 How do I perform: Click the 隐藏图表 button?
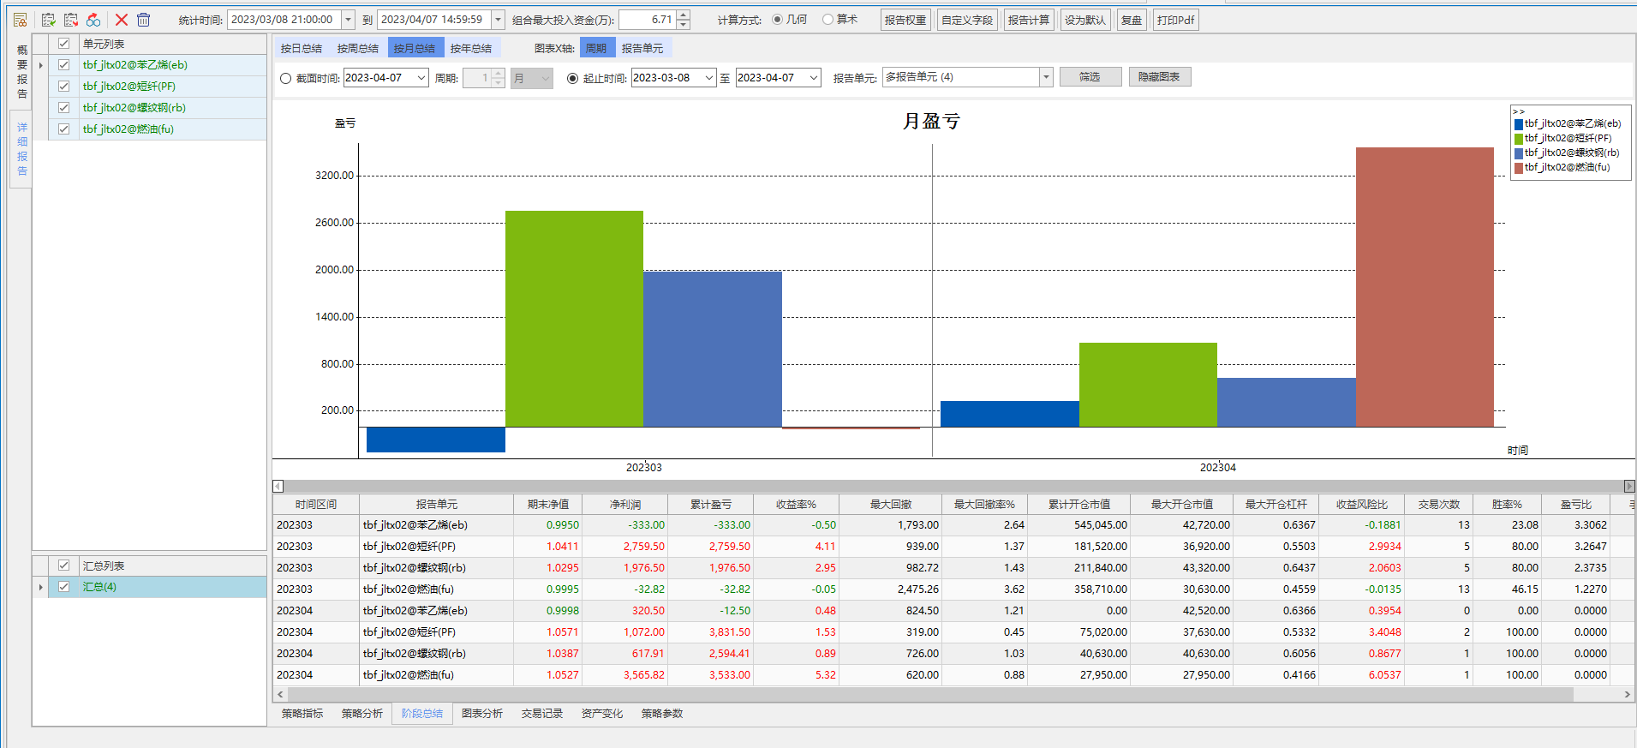(x=1159, y=77)
